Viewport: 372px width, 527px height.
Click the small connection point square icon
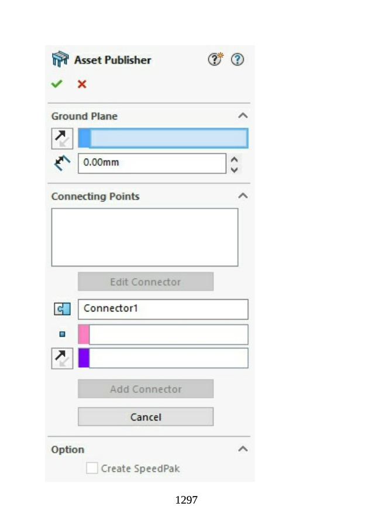(62, 335)
